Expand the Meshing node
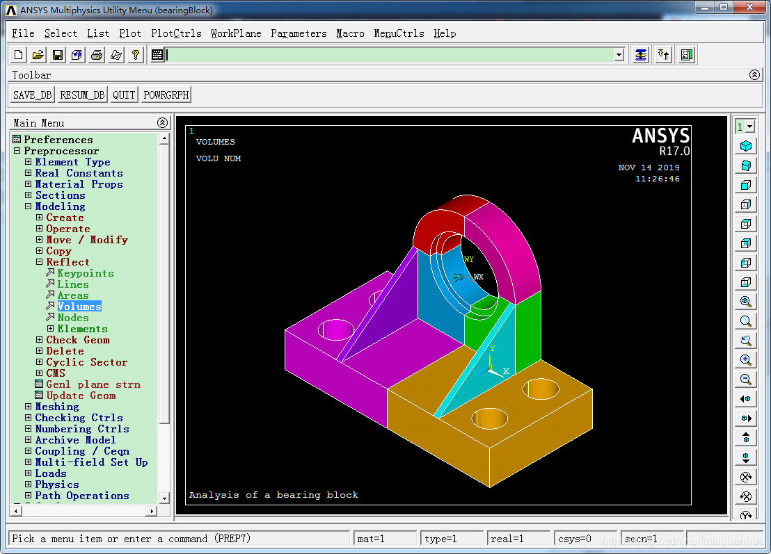 click(x=28, y=406)
